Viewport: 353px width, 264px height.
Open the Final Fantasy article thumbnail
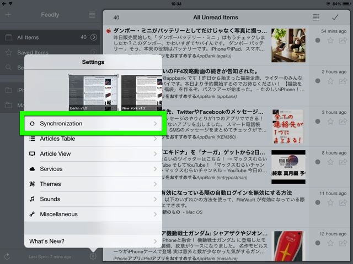pos(288,167)
